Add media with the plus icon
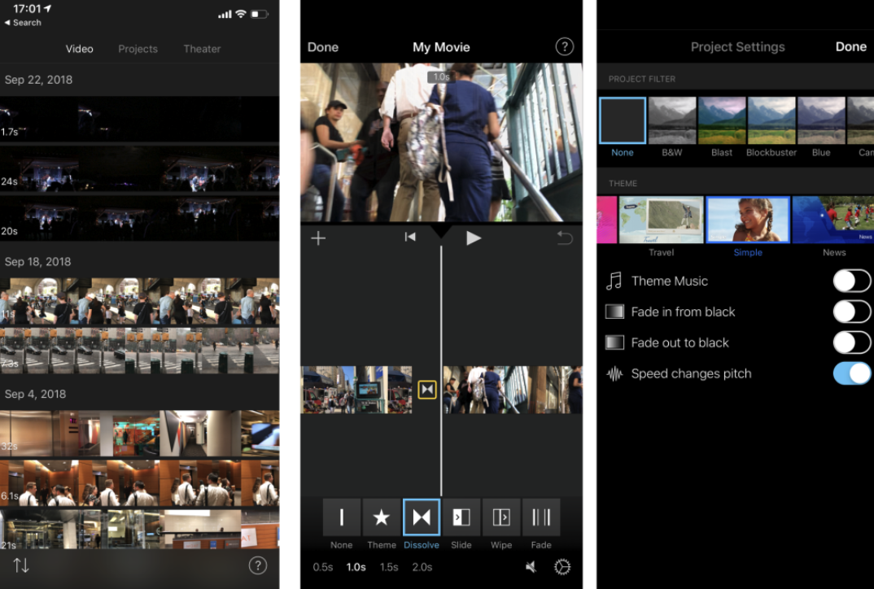Viewport: 874px width, 589px height. [318, 238]
